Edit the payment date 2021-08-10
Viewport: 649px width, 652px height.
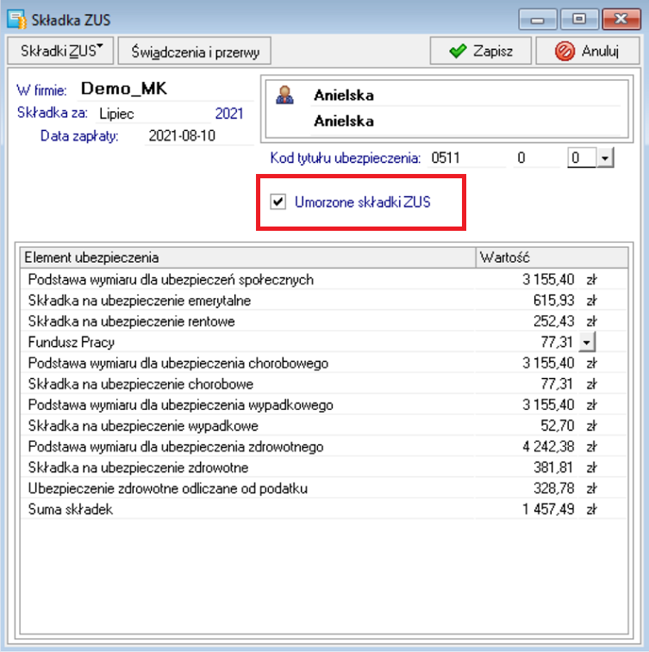[x=199, y=136]
